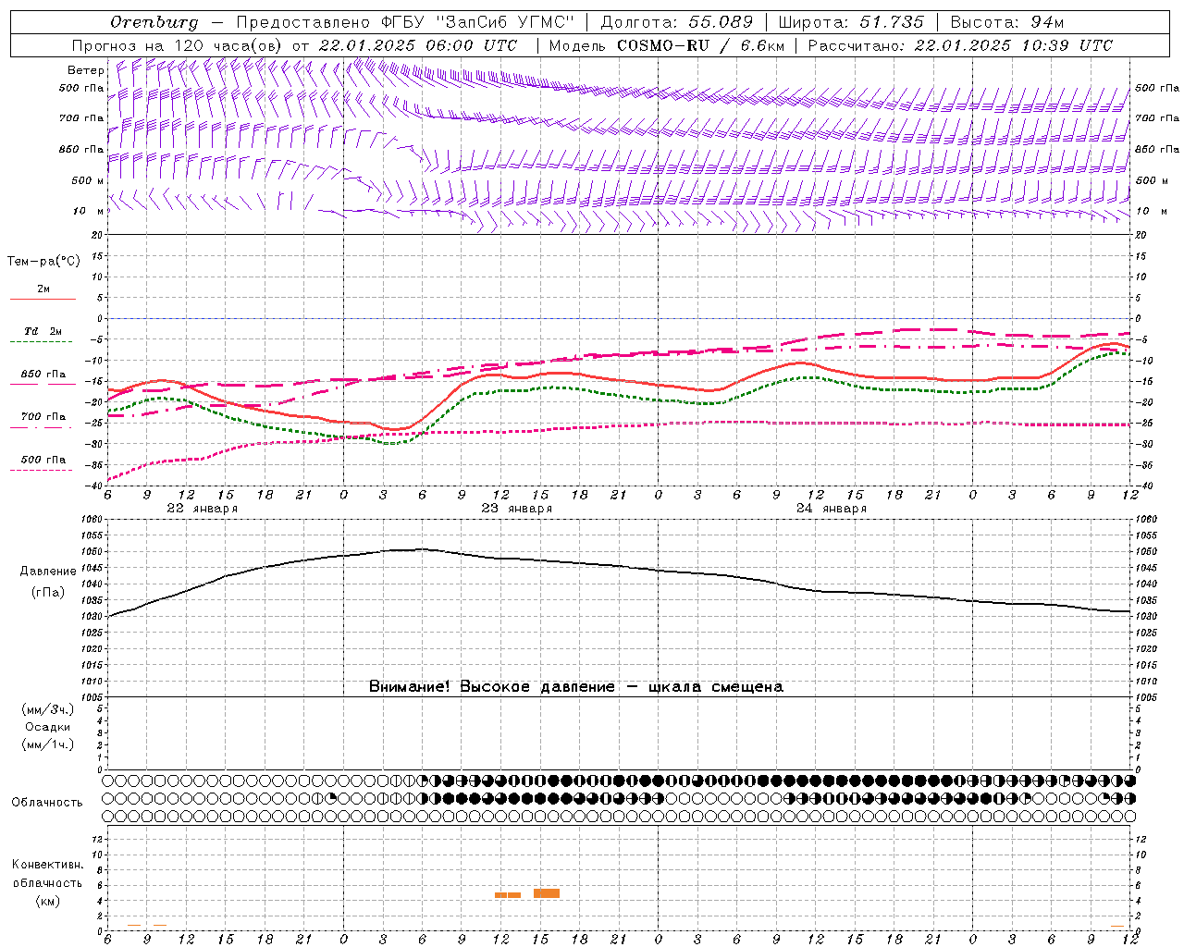Click the '24 января' date label
Image resolution: width=1184 pixels, height=947 pixels.
831,509
